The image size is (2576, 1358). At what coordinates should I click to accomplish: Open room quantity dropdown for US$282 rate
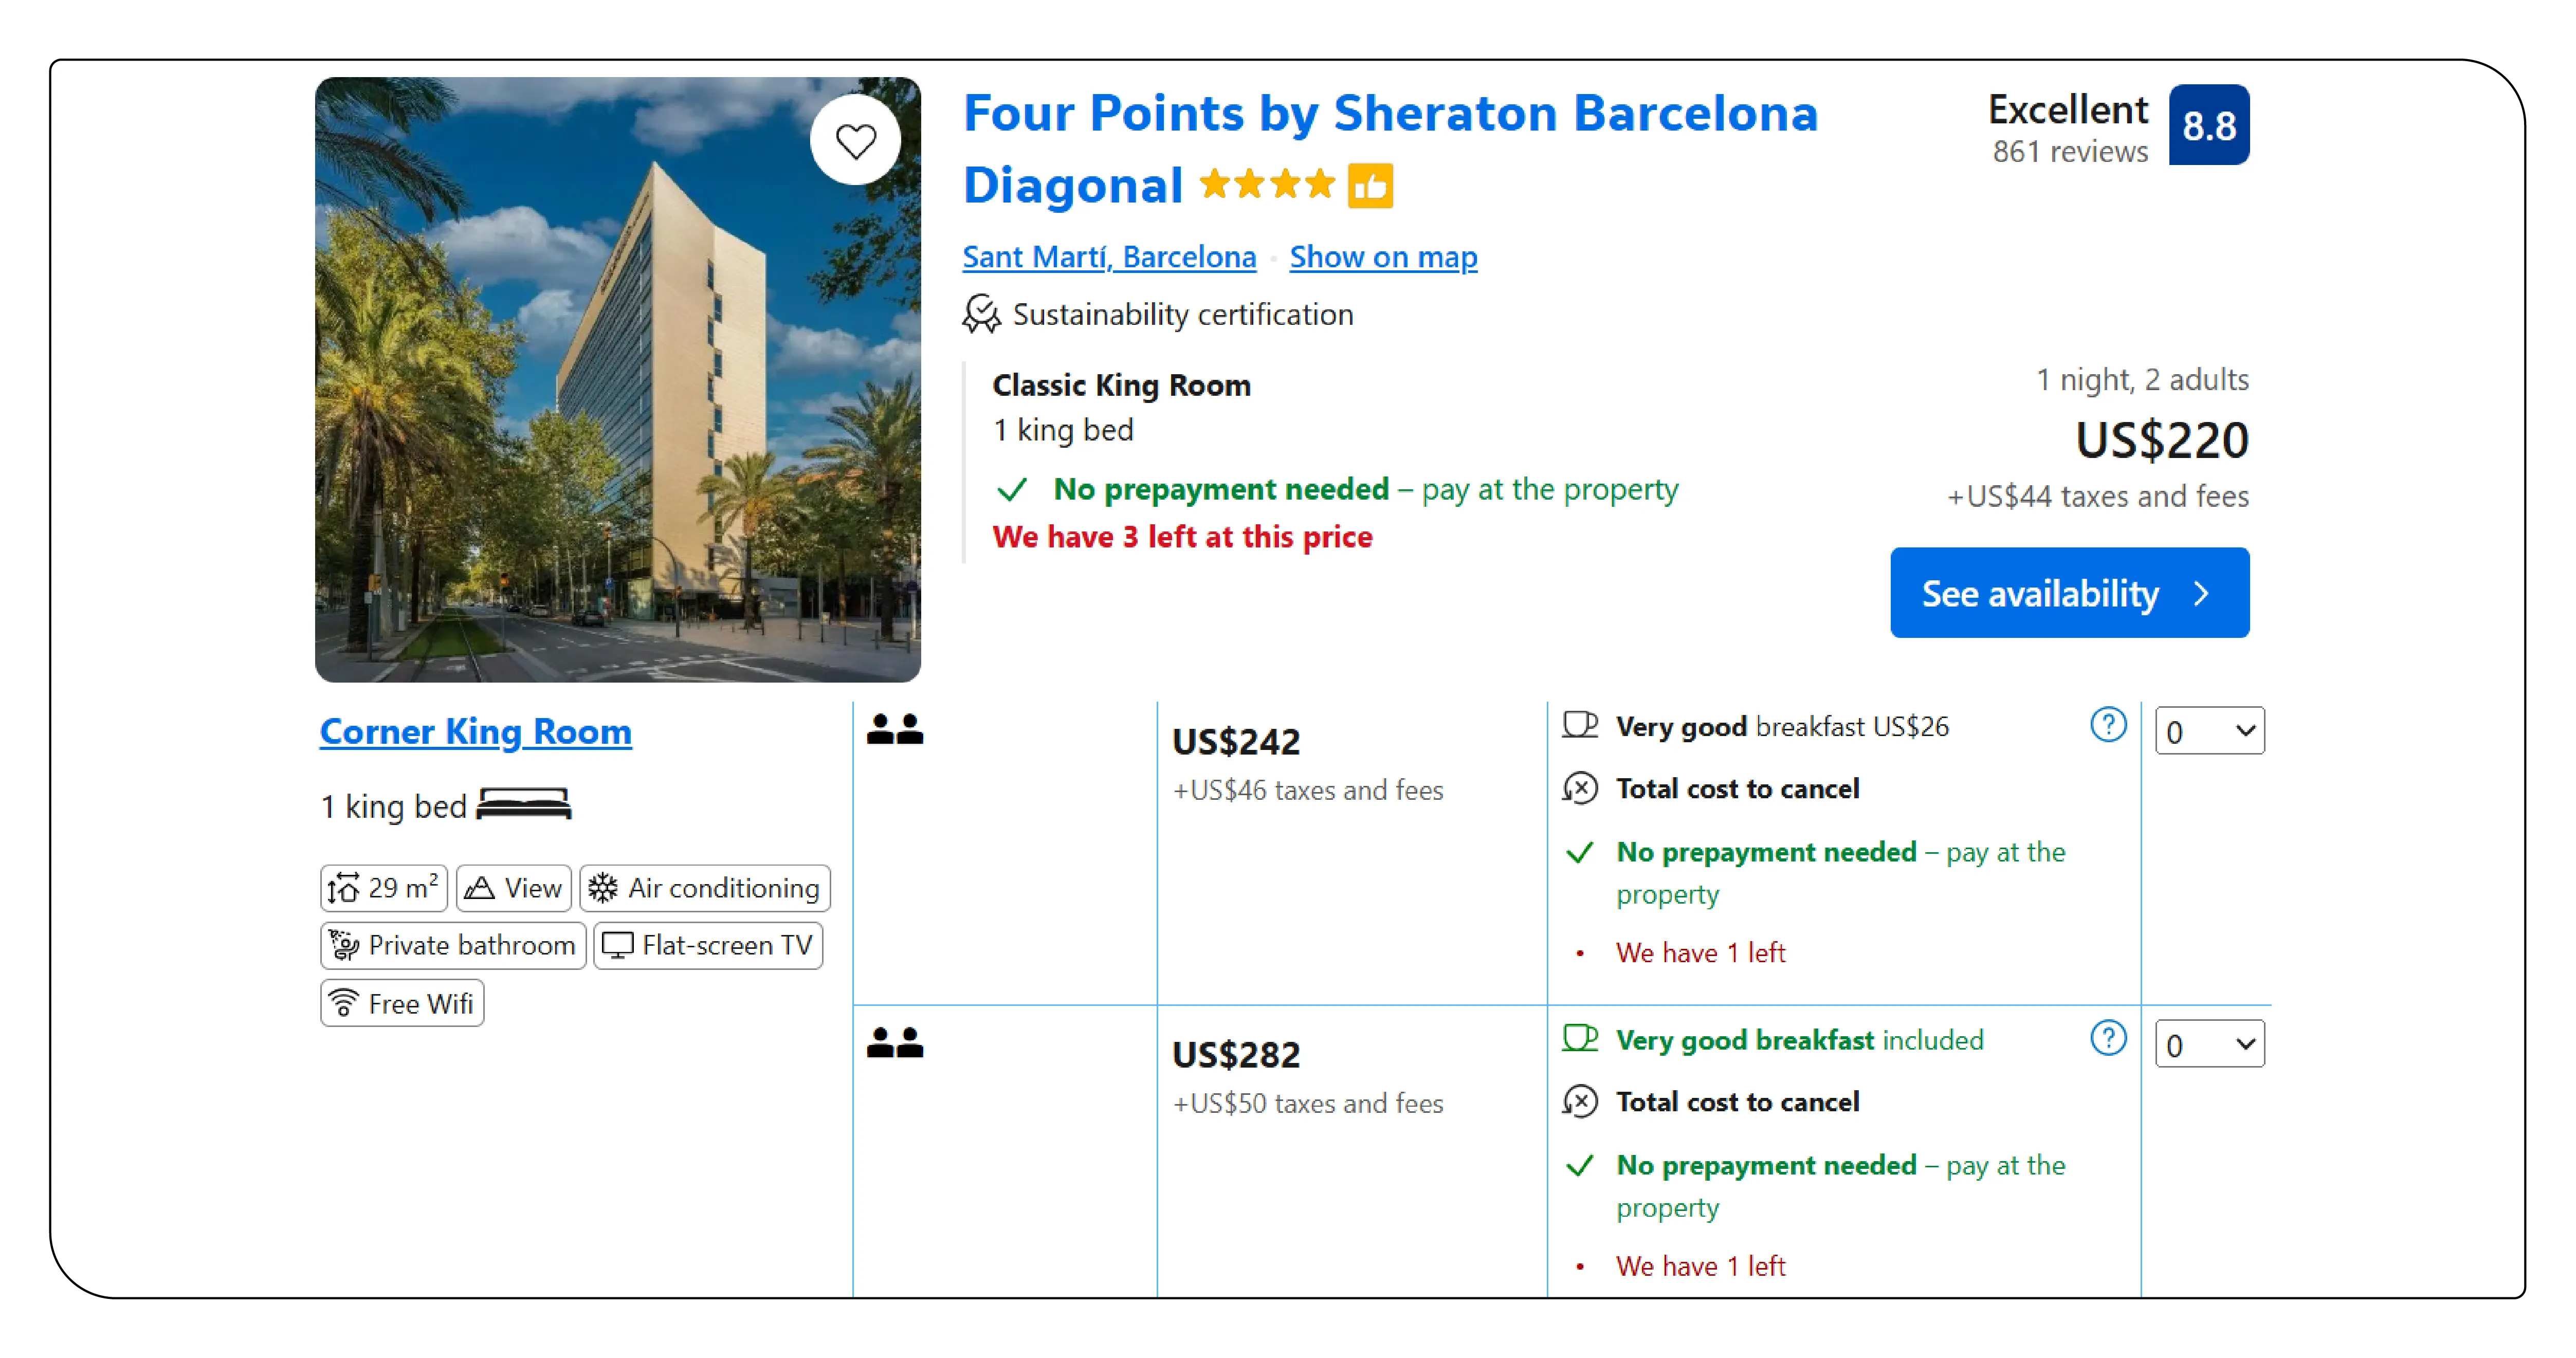click(2210, 1044)
